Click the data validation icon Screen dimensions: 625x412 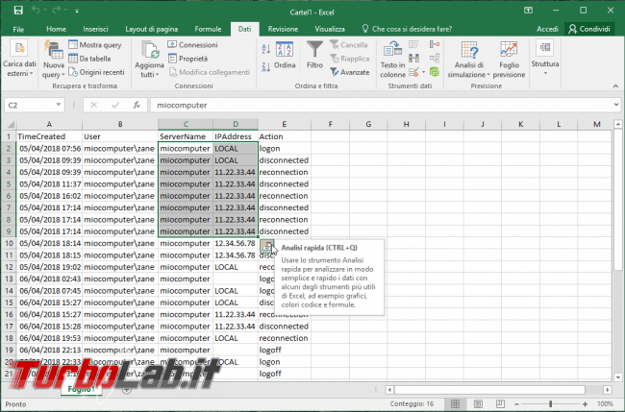[x=413, y=72]
